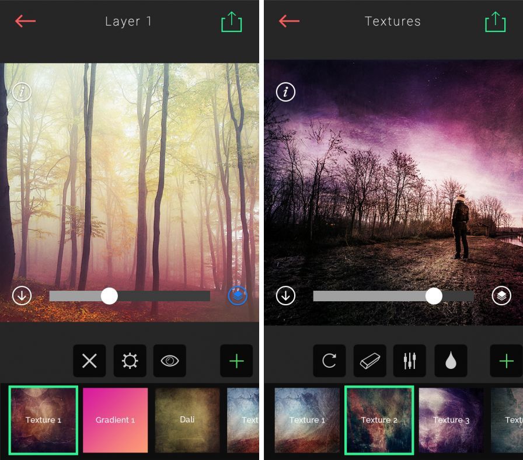523x460 pixels.
Task: Choose the Dali texture thumbnail
Action: [187, 420]
